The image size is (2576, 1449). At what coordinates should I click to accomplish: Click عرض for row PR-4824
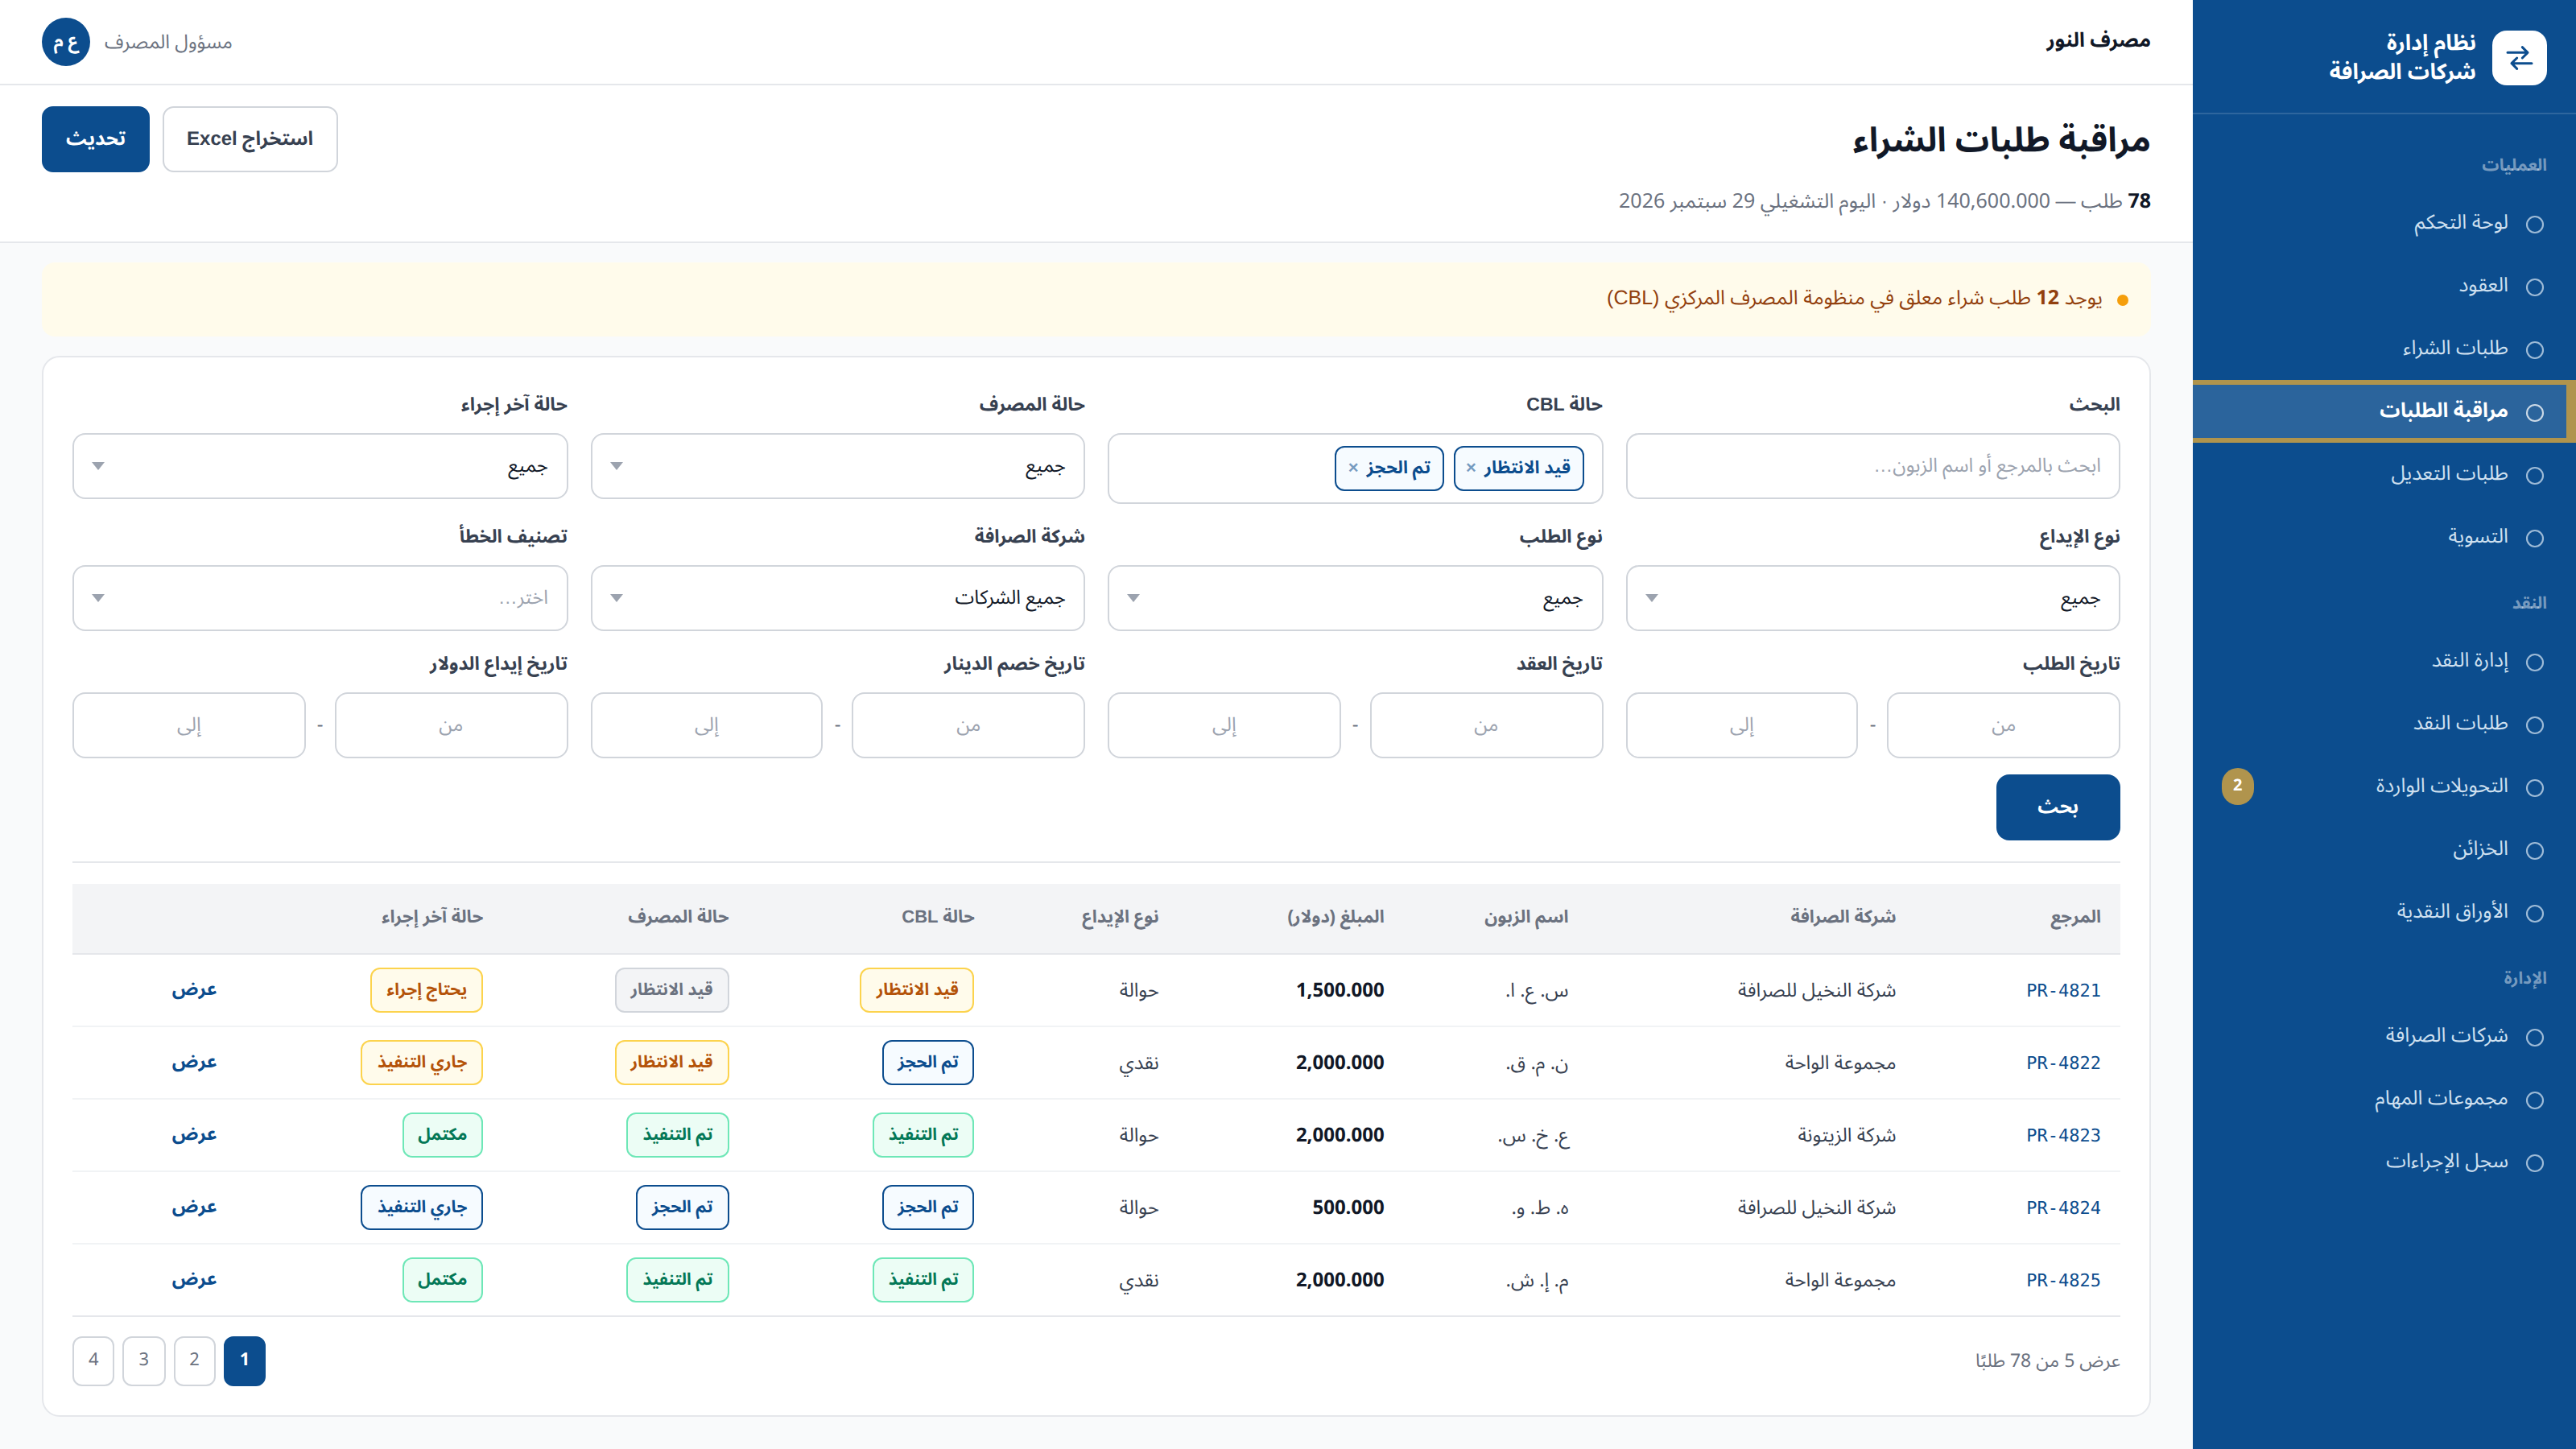click(194, 1207)
